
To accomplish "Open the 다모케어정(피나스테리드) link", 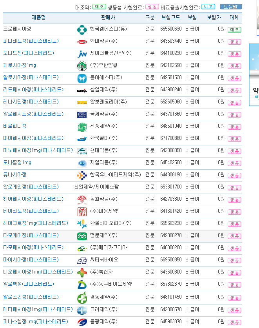I will 31,235.
